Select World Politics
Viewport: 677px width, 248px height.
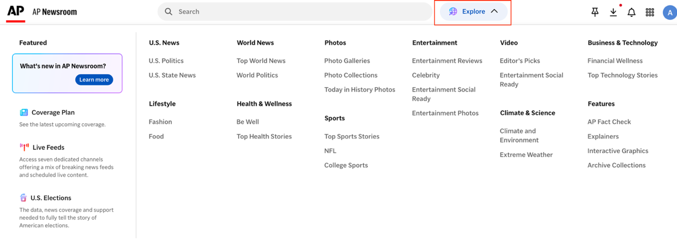click(257, 75)
